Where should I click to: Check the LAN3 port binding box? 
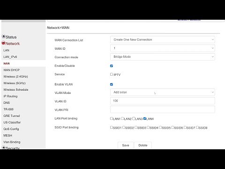tap(134, 118)
